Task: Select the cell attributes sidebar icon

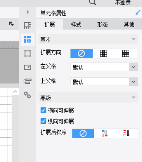Action: 27,40
